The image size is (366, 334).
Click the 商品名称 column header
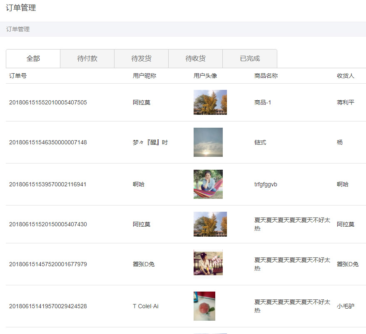pos(266,76)
